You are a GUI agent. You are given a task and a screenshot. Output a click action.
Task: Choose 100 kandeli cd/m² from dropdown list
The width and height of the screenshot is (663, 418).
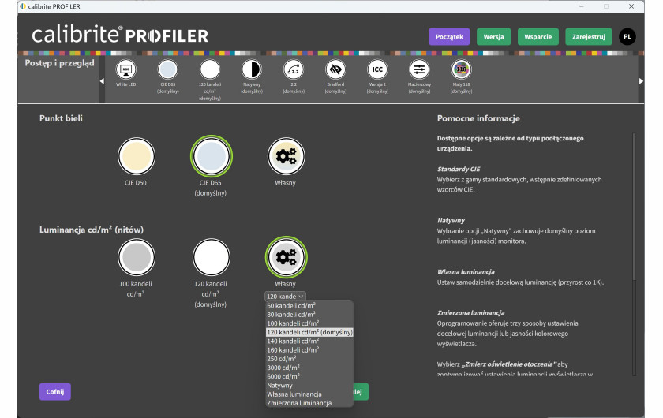[309, 323]
